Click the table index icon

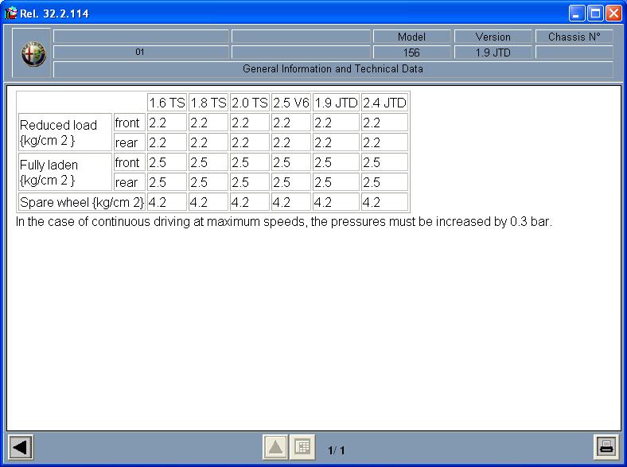(302, 447)
